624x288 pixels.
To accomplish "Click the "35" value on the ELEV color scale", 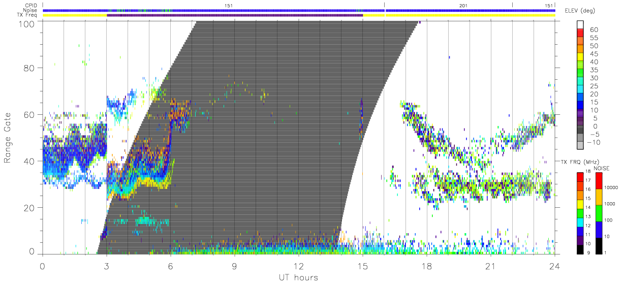I will tap(594, 70).
